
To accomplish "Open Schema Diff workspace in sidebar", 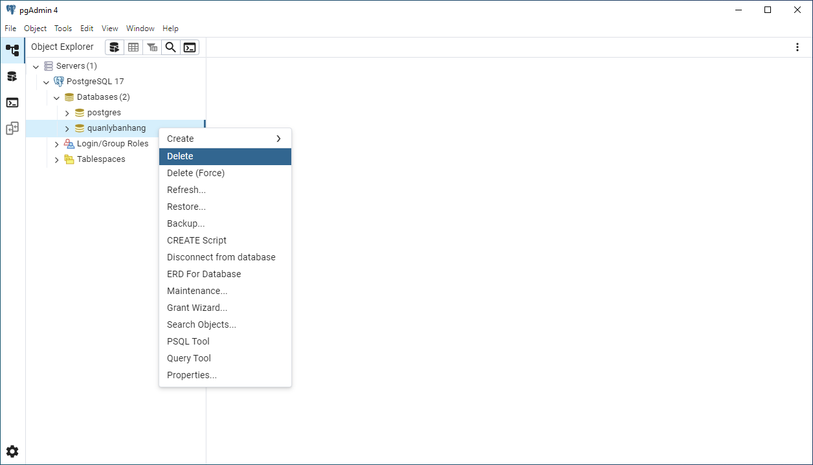I will click(12, 128).
